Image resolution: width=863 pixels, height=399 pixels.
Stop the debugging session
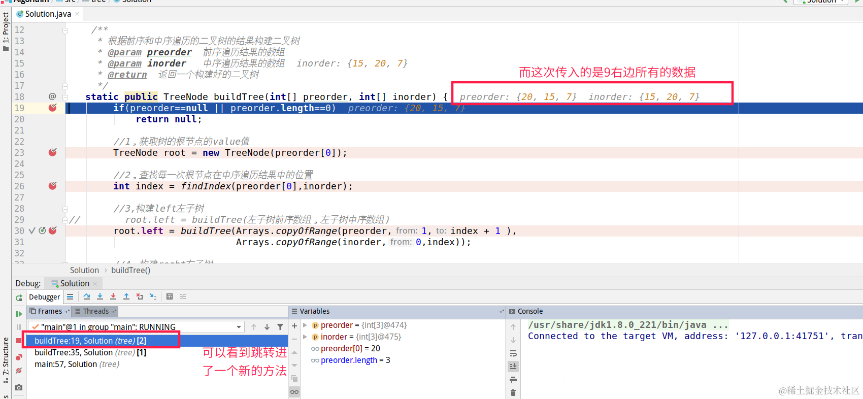pos(19,341)
